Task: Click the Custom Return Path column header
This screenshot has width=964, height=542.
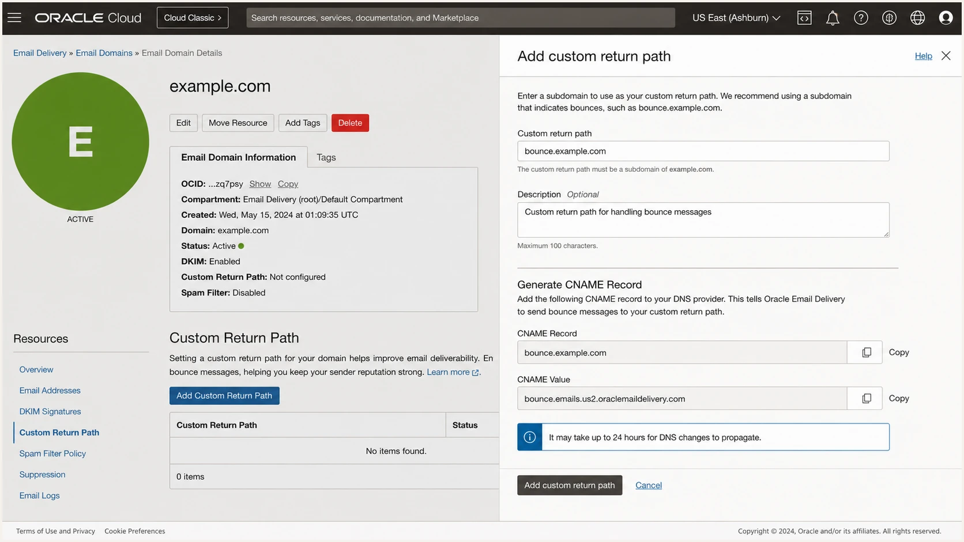Action: coord(307,425)
